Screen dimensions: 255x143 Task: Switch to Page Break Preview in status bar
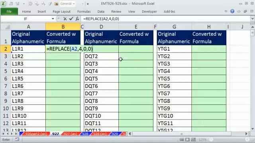pyautogui.click(x=193, y=139)
